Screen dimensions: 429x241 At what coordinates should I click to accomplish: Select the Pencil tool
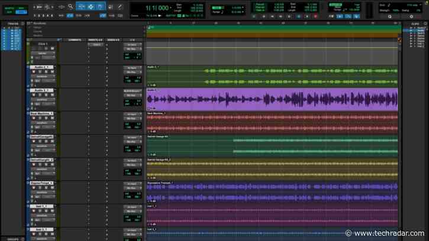click(x=120, y=7)
